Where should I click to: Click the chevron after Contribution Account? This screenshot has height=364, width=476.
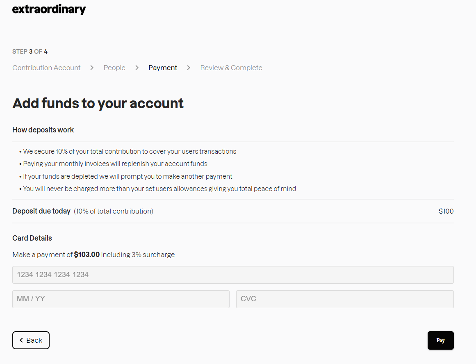(92, 68)
